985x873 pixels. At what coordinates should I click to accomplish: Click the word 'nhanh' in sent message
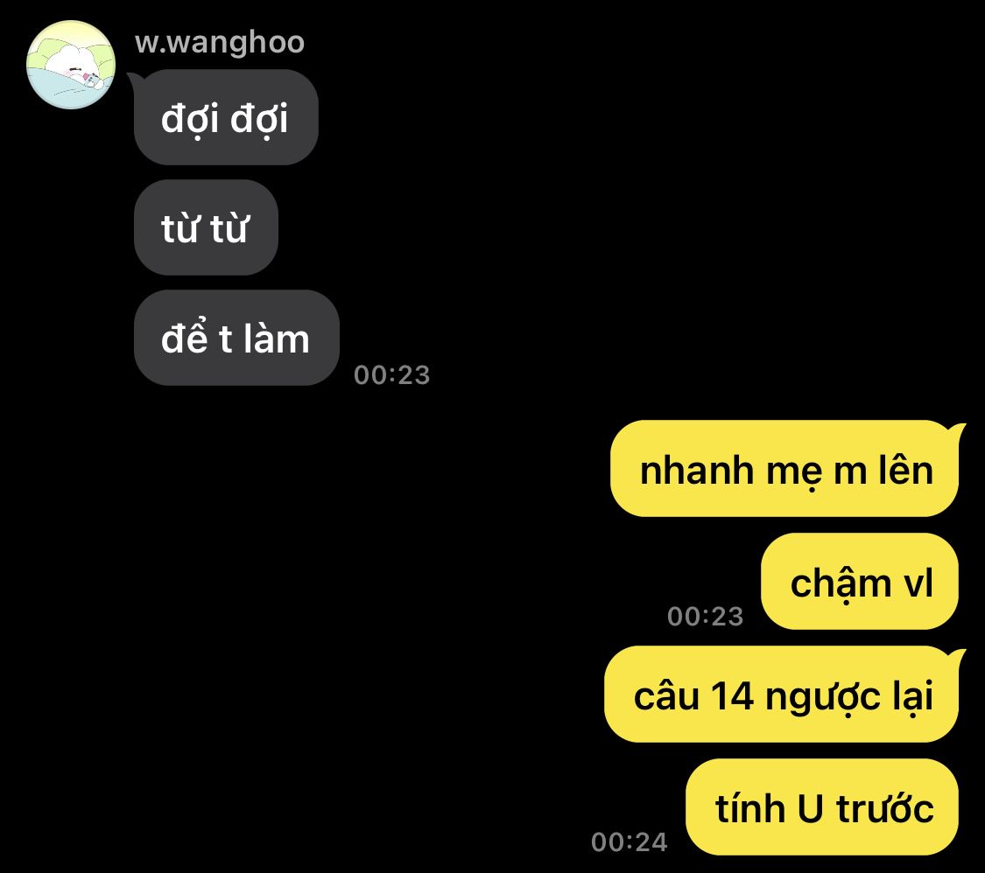[697, 471]
